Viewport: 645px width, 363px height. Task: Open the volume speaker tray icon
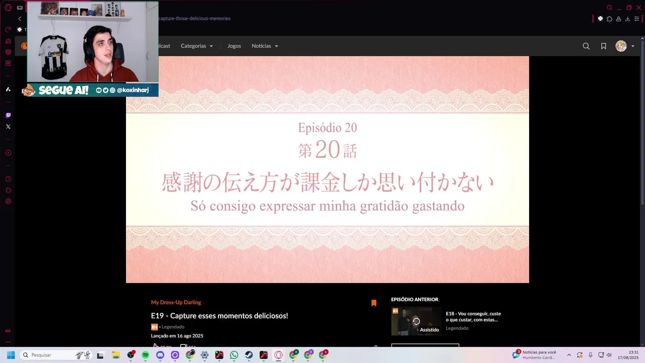609,355
